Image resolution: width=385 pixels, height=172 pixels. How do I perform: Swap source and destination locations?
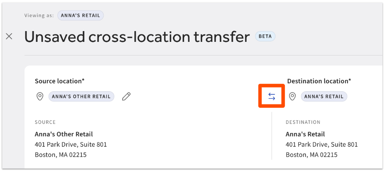tap(271, 97)
